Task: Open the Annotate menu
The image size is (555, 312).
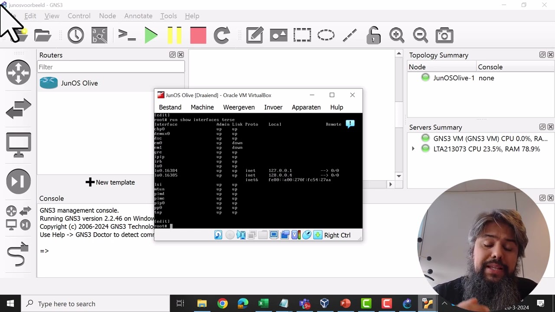Action: [x=138, y=16]
